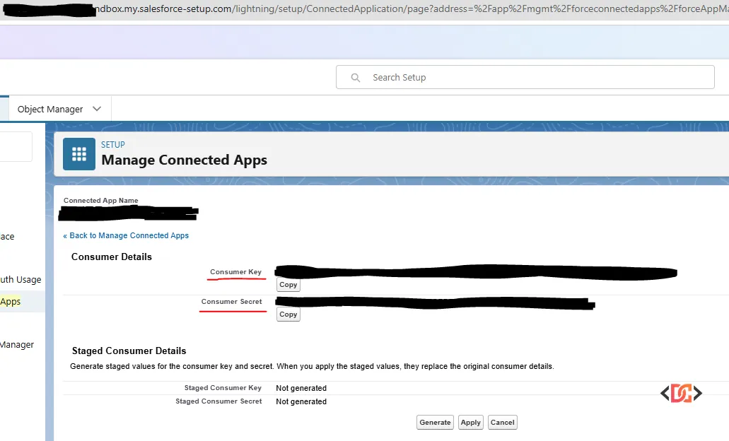The height and width of the screenshot is (441, 729).
Task: Click the browser address bar URL
Action: pos(410,8)
